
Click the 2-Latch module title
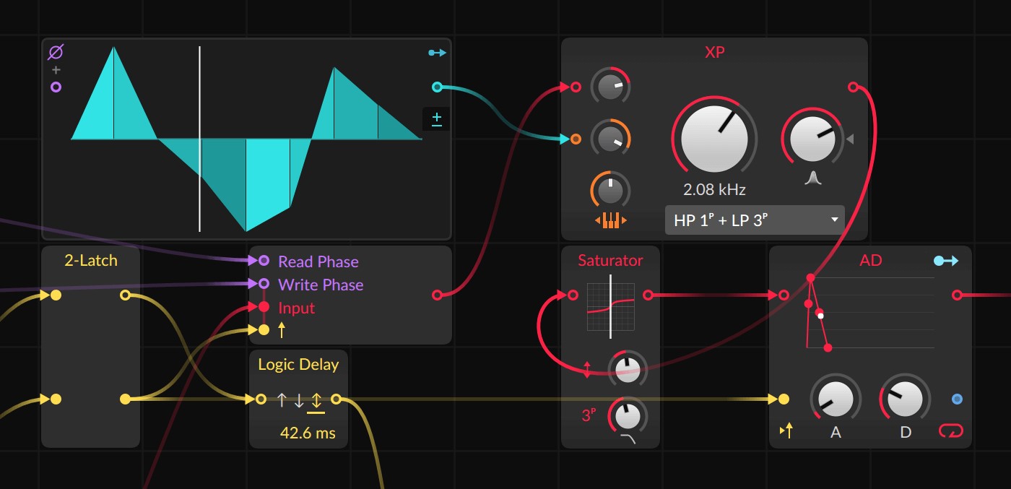tap(90, 261)
